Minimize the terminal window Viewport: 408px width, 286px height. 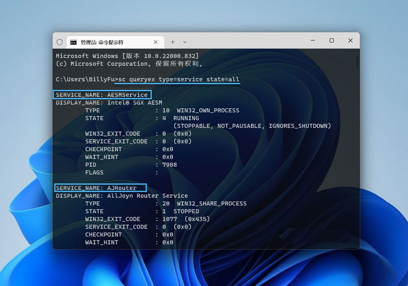click(313, 41)
